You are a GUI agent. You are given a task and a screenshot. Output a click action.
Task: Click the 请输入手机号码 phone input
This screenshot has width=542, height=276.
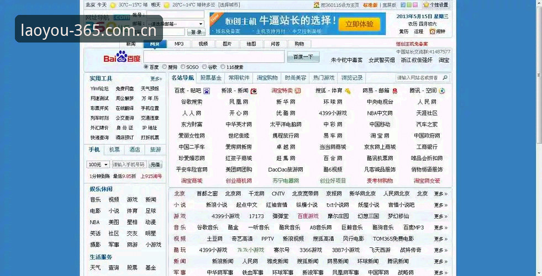click(129, 164)
